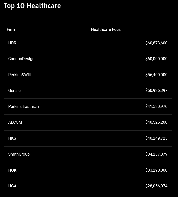Viewport: 178px width, 197px height.
Task: Open the CannonDesign firm entry
Action: point(21,59)
